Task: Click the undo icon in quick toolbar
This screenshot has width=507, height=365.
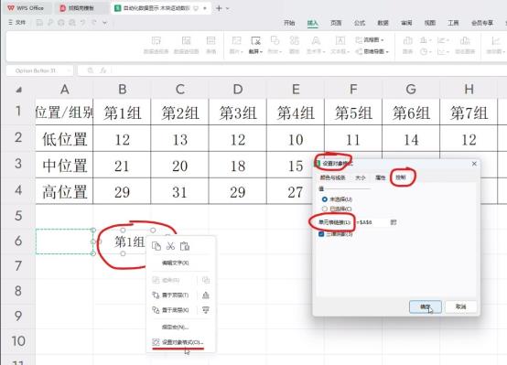Action: [83, 22]
